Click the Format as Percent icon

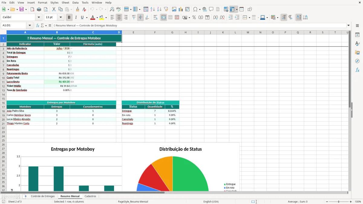click(194, 18)
